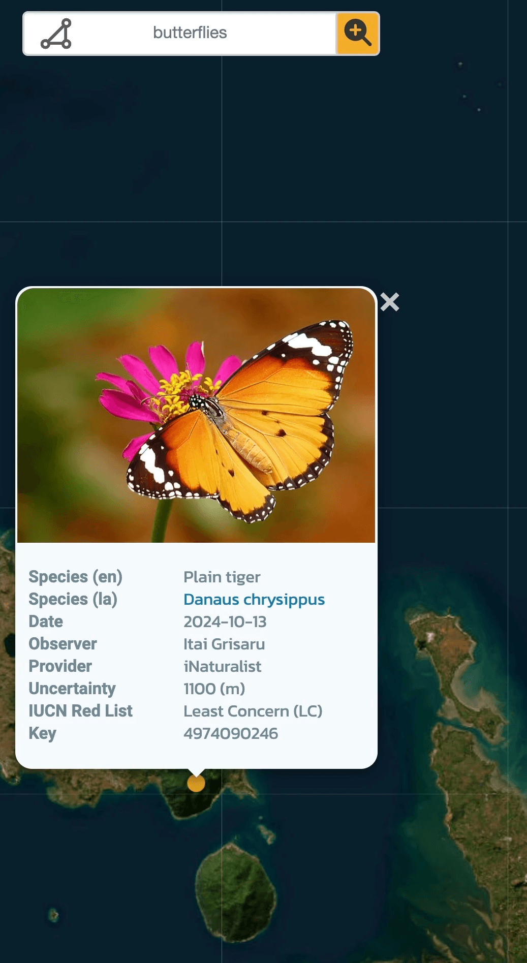Image resolution: width=527 pixels, height=963 pixels.
Task: Click the Observer field label
Action: coord(63,644)
